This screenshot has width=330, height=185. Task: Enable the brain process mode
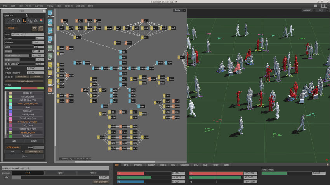[28, 173]
